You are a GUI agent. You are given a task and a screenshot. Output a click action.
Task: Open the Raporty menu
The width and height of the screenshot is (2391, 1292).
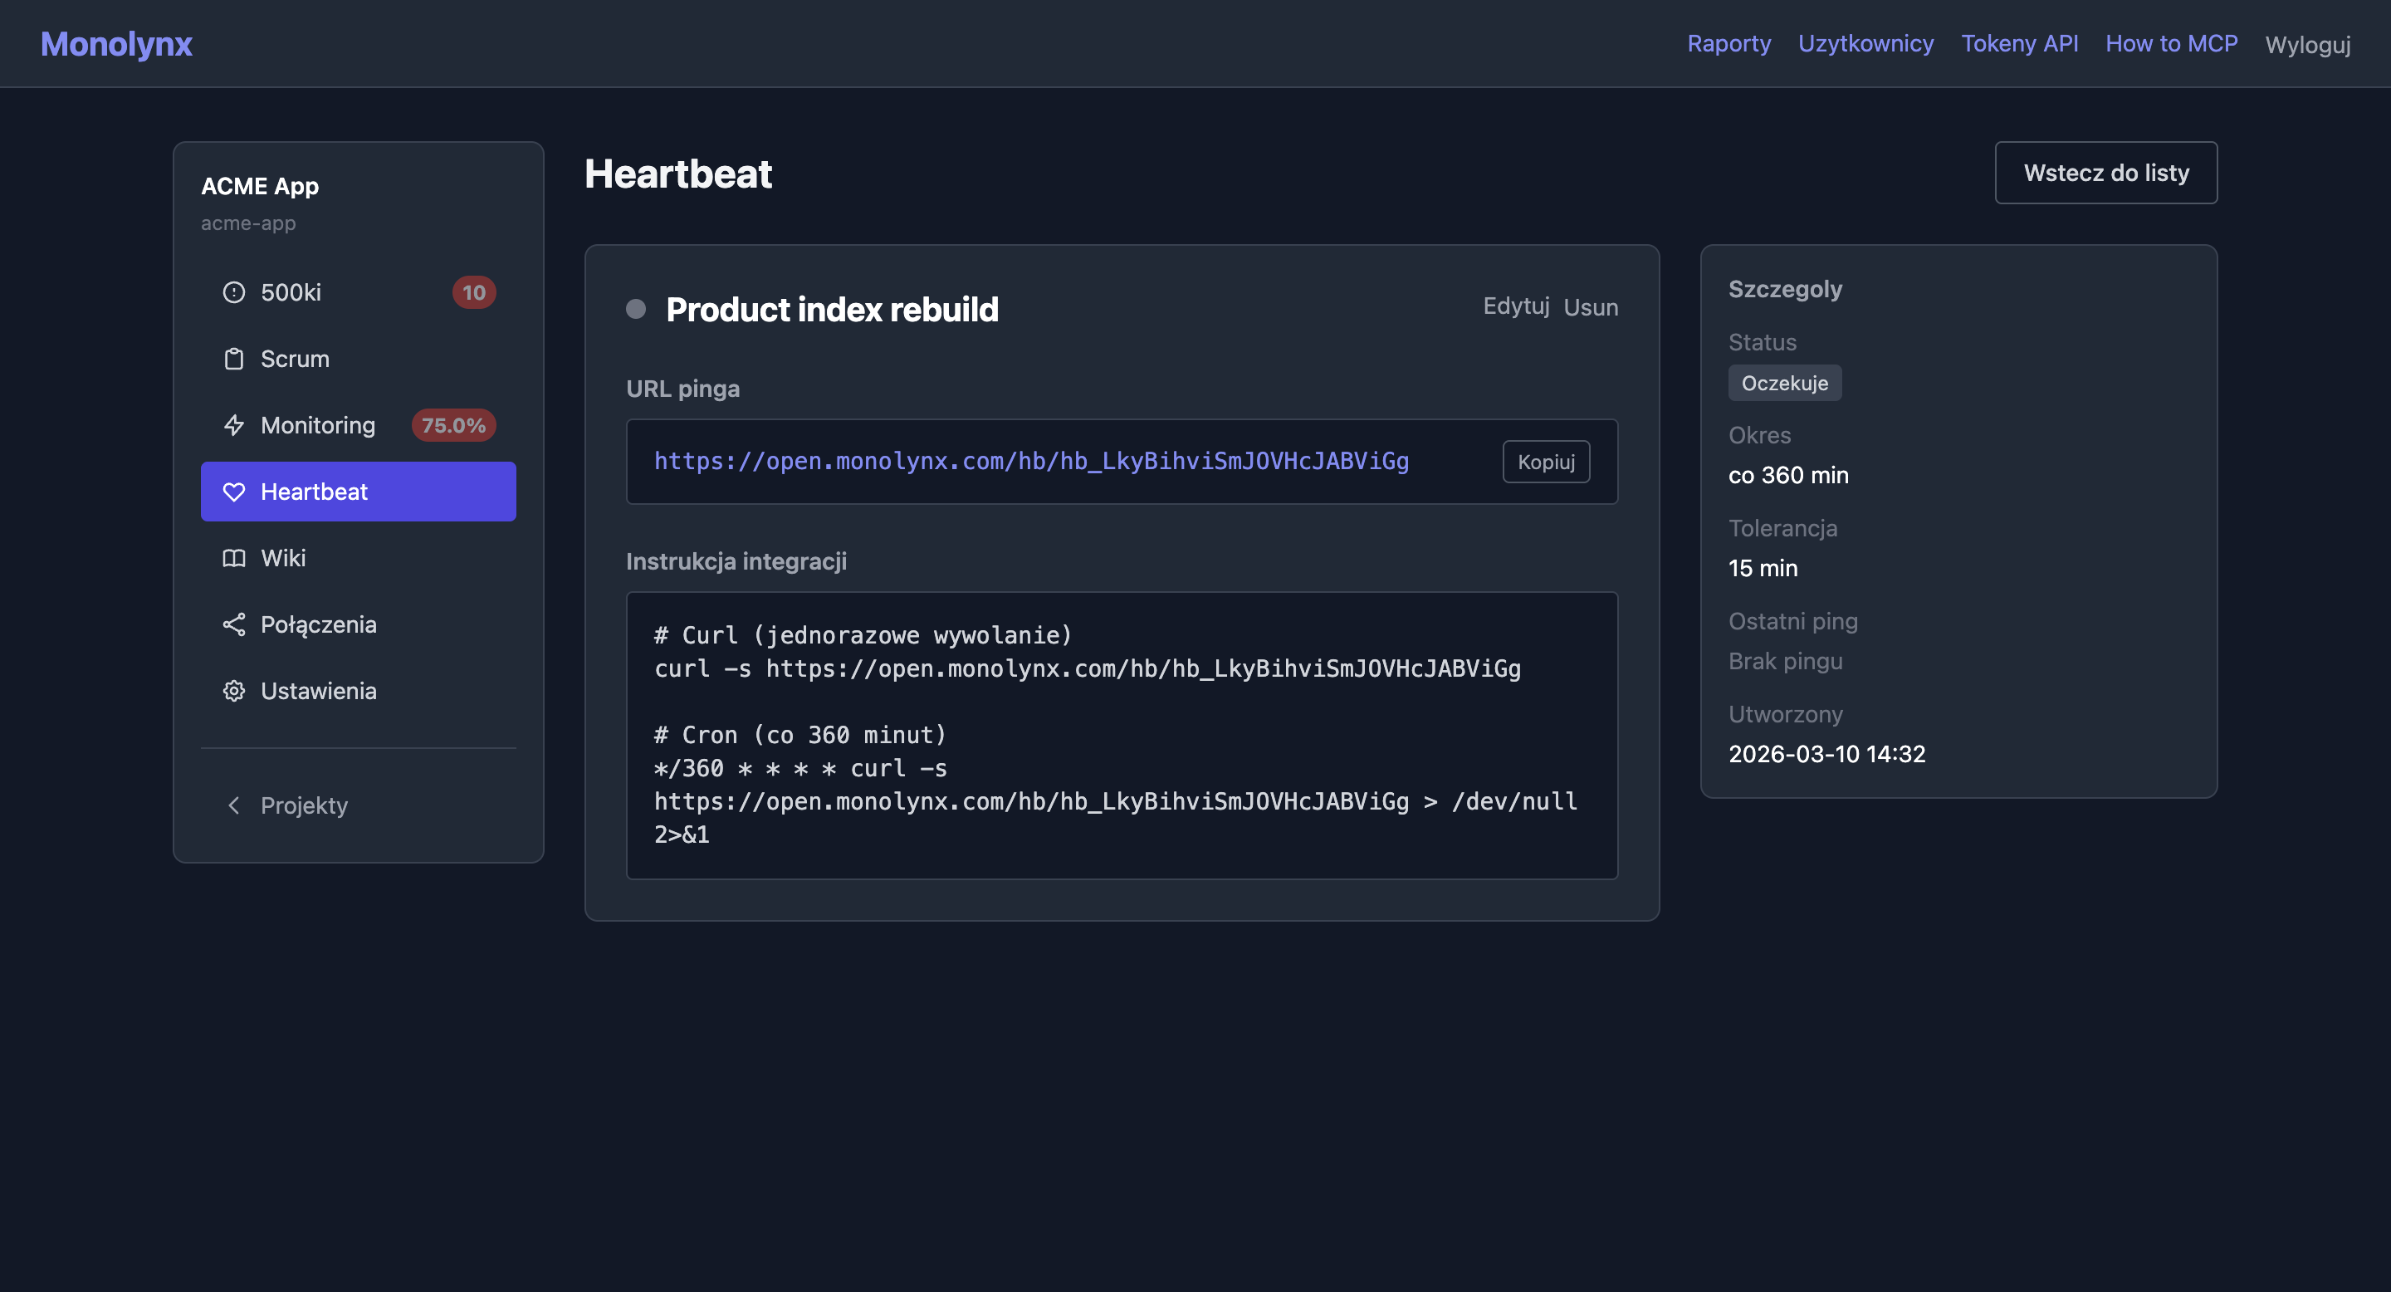pos(1728,44)
